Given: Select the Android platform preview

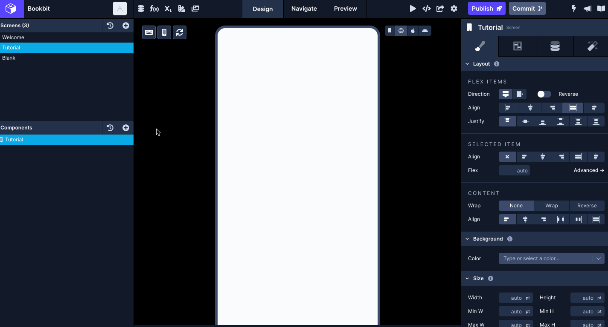Looking at the screenshot, I should point(425,30).
